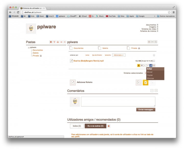Screen dimensions: 184x149
Task: Open the Sites bookmarks folder
Action: point(121,16)
